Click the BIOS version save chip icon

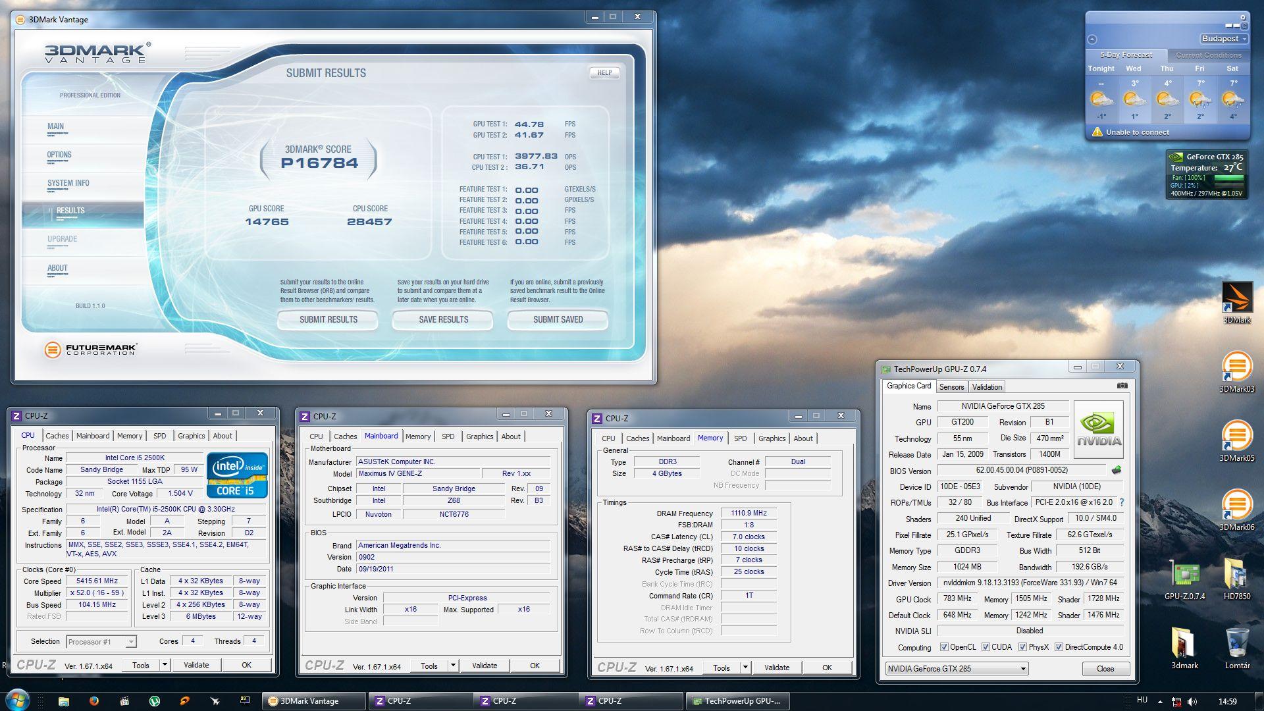[x=1117, y=470]
